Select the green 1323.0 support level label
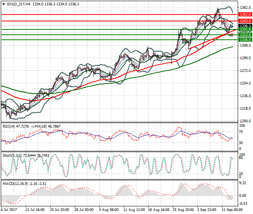The height and width of the screenshot is (214, 253). (x=245, y=35)
